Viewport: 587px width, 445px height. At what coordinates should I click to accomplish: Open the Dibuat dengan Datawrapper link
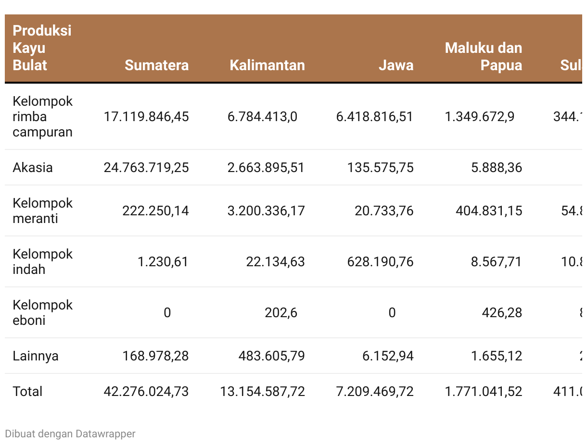pos(70,434)
